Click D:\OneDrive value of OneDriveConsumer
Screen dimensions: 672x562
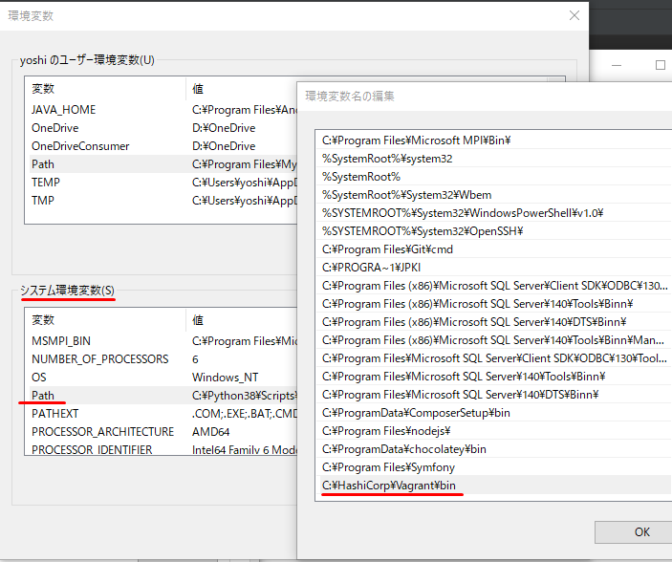tap(224, 146)
